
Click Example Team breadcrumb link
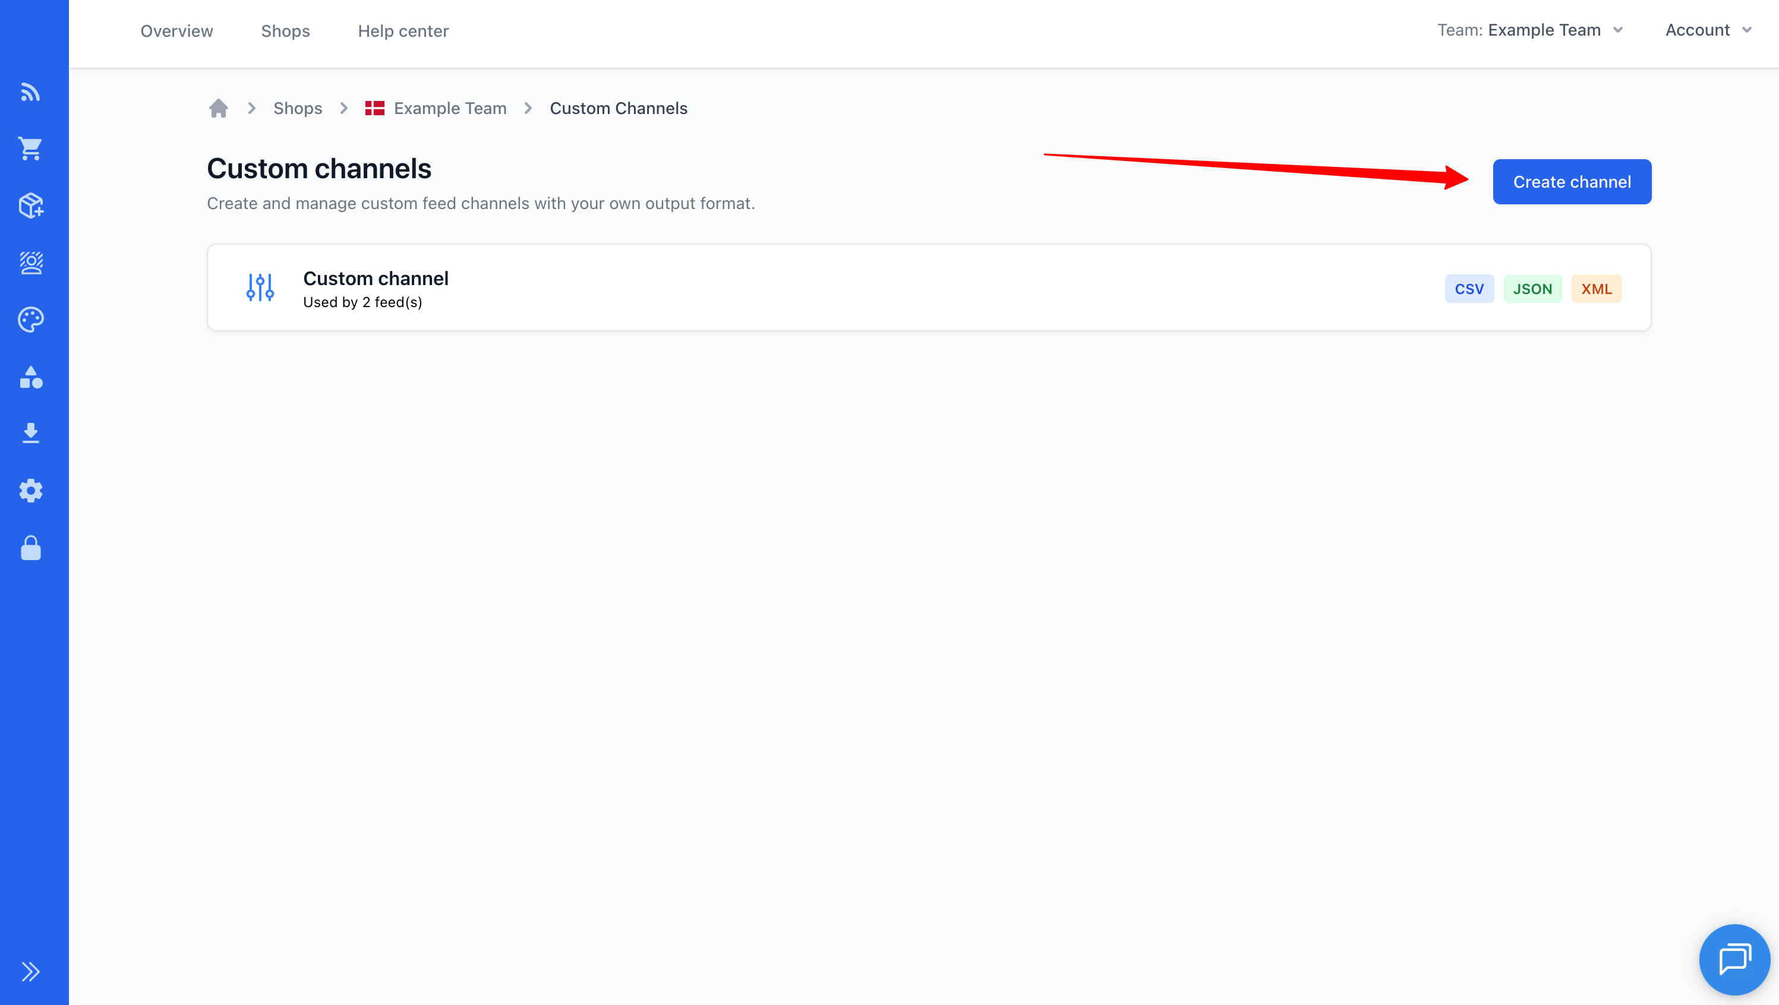tap(450, 108)
